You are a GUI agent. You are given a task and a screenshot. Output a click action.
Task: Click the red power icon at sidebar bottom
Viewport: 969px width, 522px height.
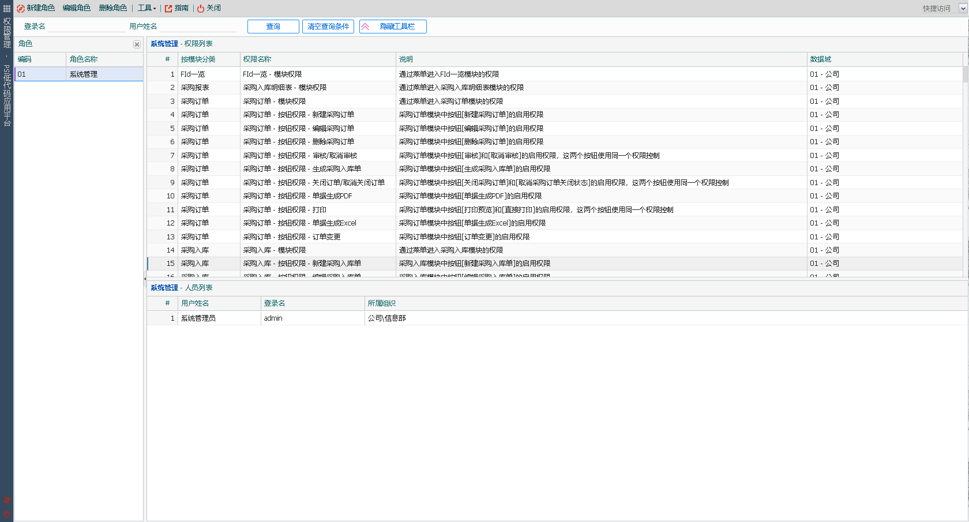(7, 514)
